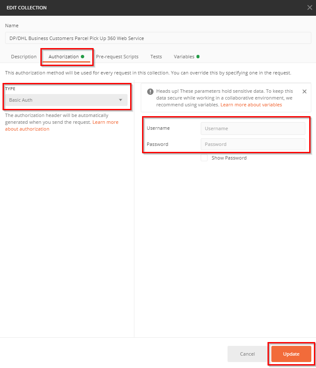Viewport: 316px width, 368px height.
Task: Switch to the Description tab
Action: (24, 57)
